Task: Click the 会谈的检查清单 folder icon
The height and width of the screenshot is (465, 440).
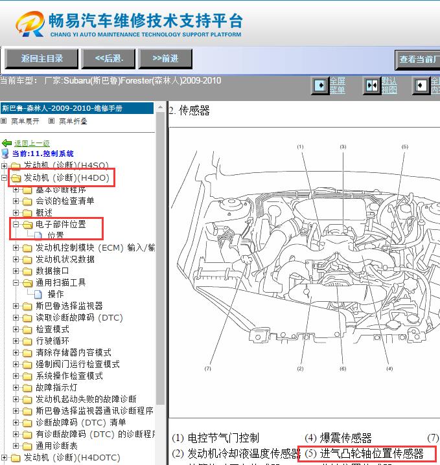Action: pyautogui.click(x=28, y=201)
